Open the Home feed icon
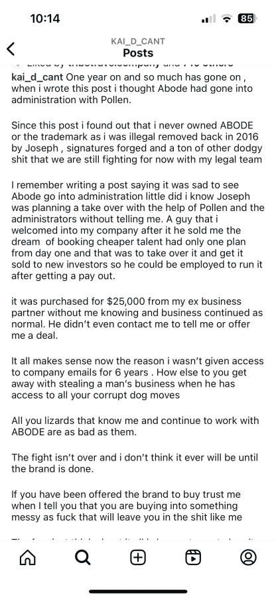This screenshot has height=599, width=276. [27, 558]
